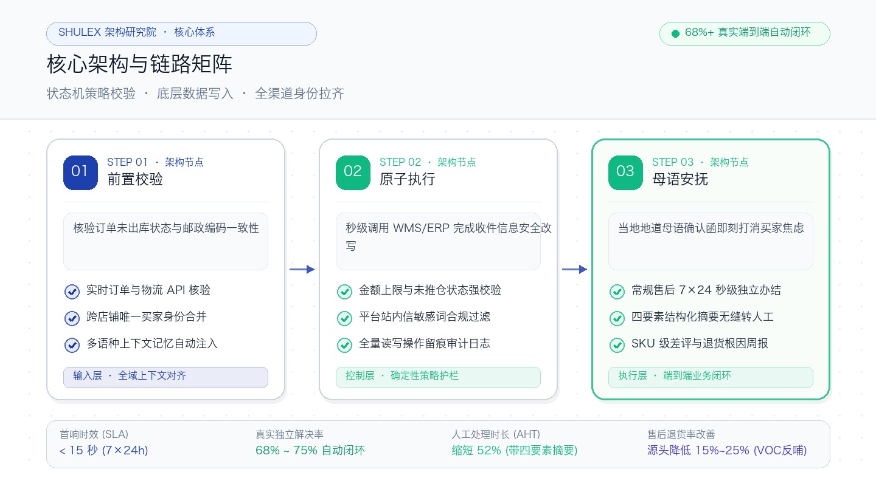
Task: Click the green 02 step number badge
Action: tap(353, 173)
